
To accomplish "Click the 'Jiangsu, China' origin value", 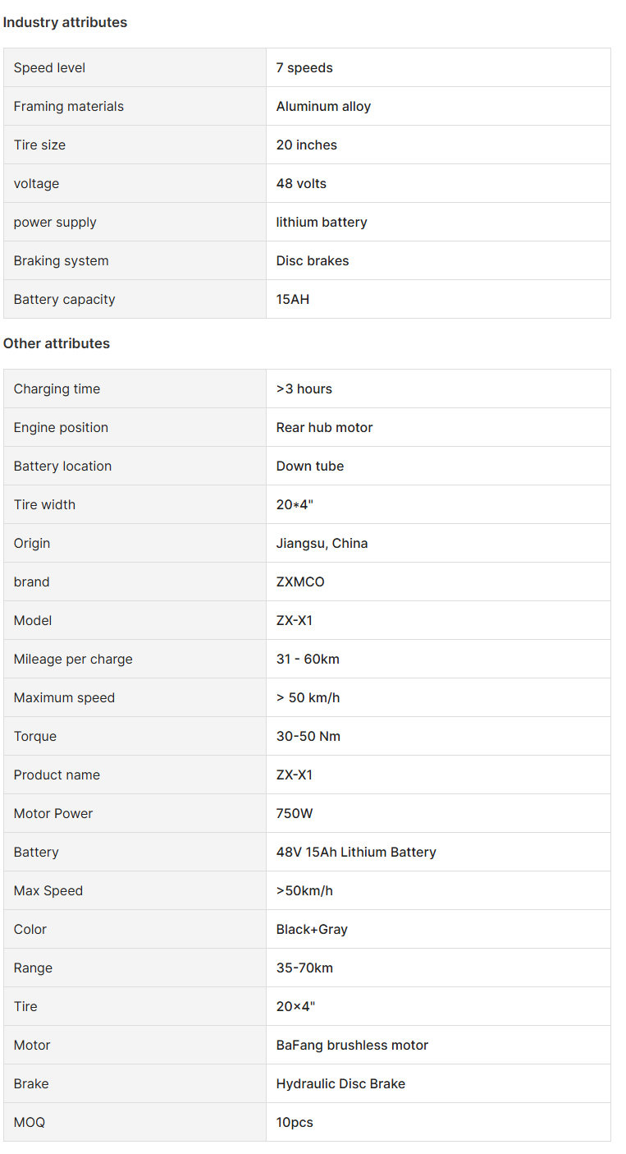I will tap(322, 543).
